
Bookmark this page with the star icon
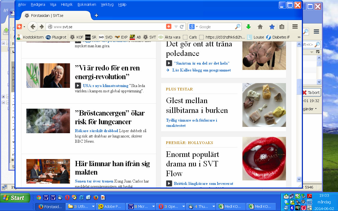point(272,27)
